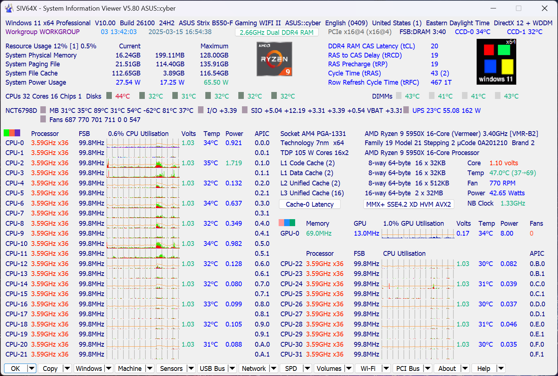This screenshot has width=558, height=376.
Task: Click the DIMM swatch beside the first 41°C
Action: pyautogui.click(x=432, y=96)
